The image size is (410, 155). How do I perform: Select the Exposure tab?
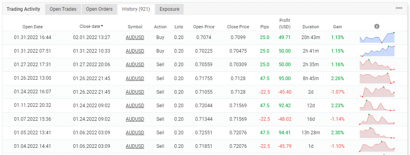point(169,9)
